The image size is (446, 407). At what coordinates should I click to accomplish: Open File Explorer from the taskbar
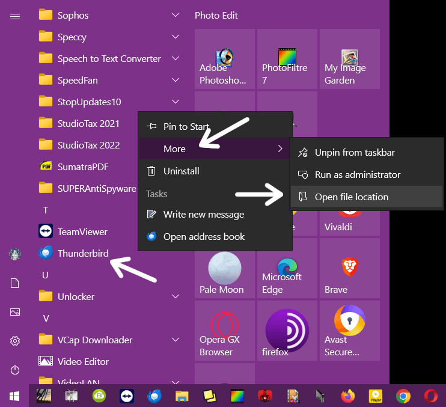[182, 396]
